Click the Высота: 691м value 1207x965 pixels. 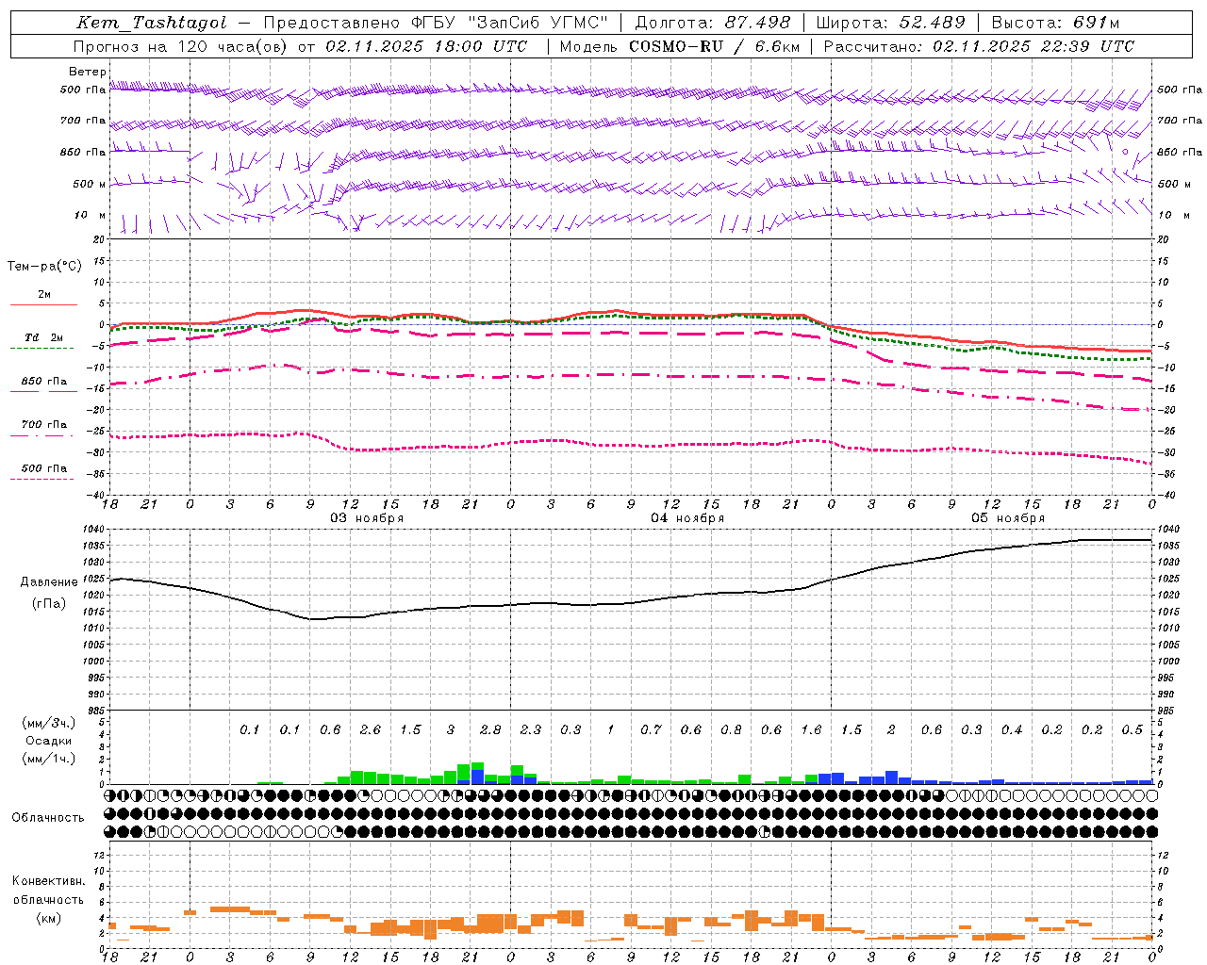point(1055,23)
